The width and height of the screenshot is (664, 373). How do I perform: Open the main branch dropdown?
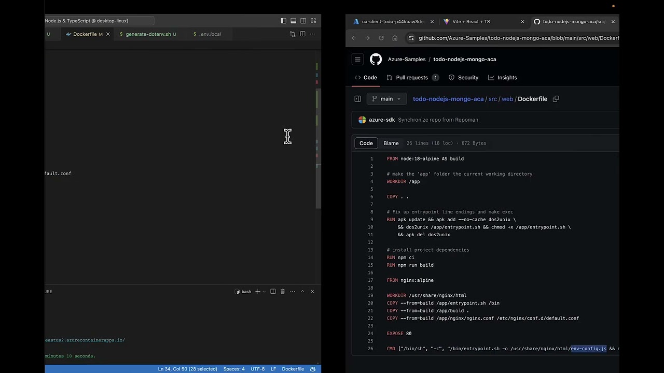click(x=386, y=99)
